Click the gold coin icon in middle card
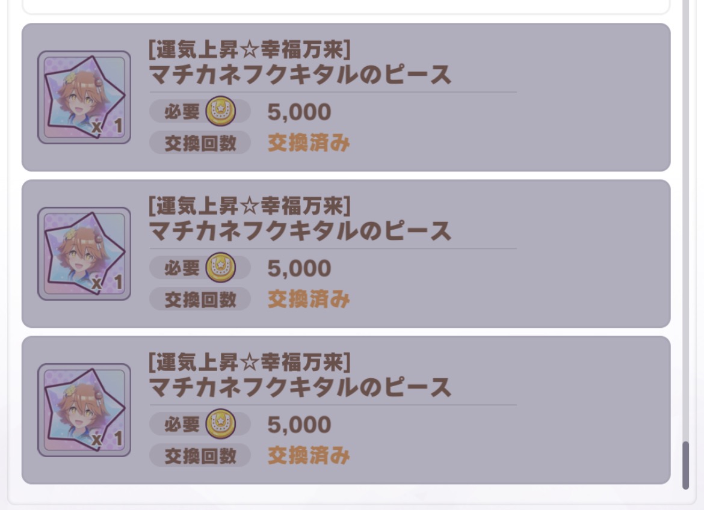The image size is (704, 510). coord(221,268)
